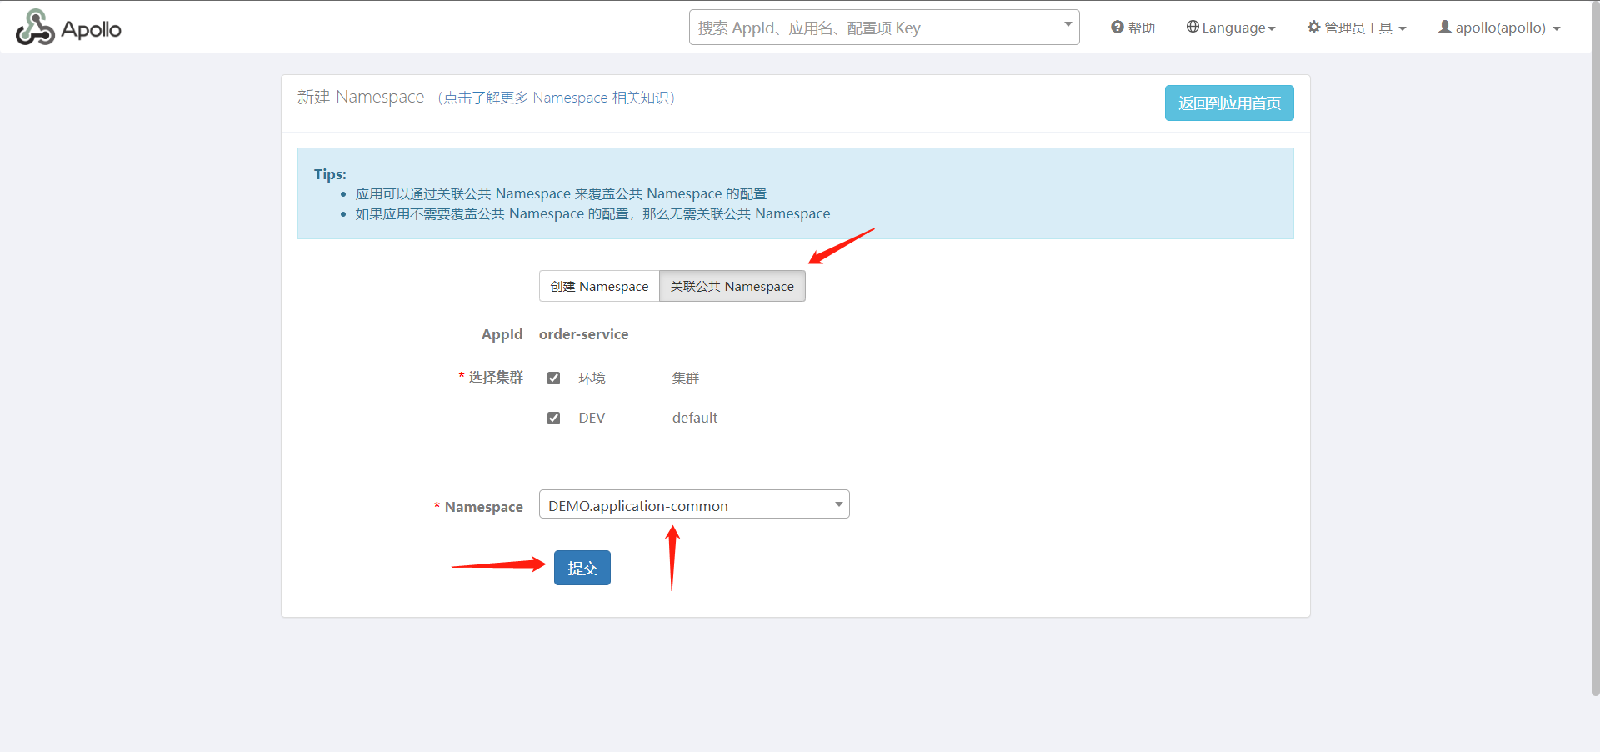Click the 返回到应用首页 button
The width and height of the screenshot is (1600, 752).
point(1228,103)
